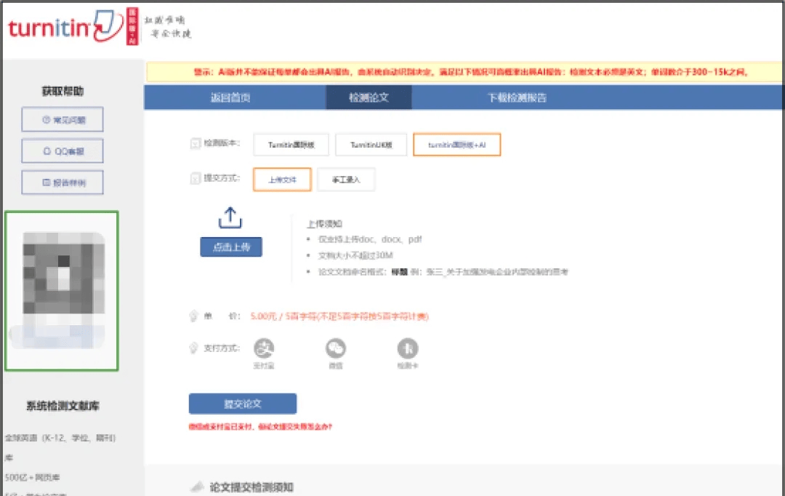This screenshot has width=785, height=496.
Task: Click the 论文提交检测须知 heading
Action: pos(251,487)
